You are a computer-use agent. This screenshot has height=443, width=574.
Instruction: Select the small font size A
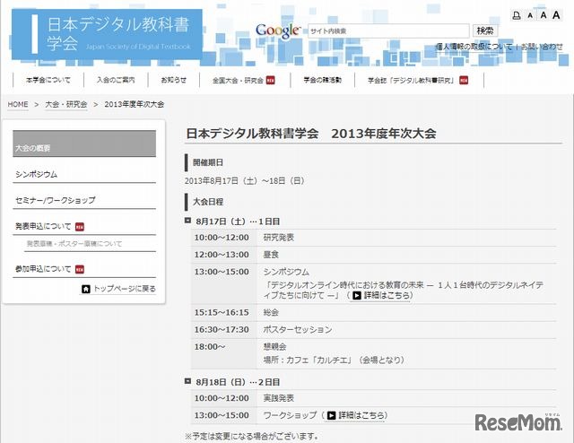(x=530, y=15)
